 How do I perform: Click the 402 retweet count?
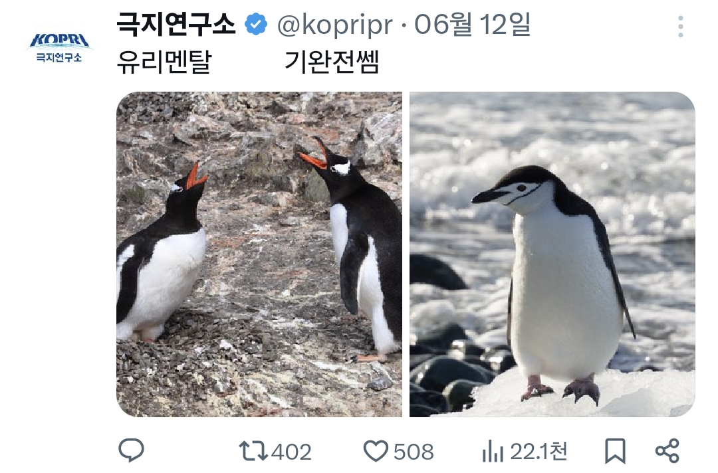tap(291, 452)
